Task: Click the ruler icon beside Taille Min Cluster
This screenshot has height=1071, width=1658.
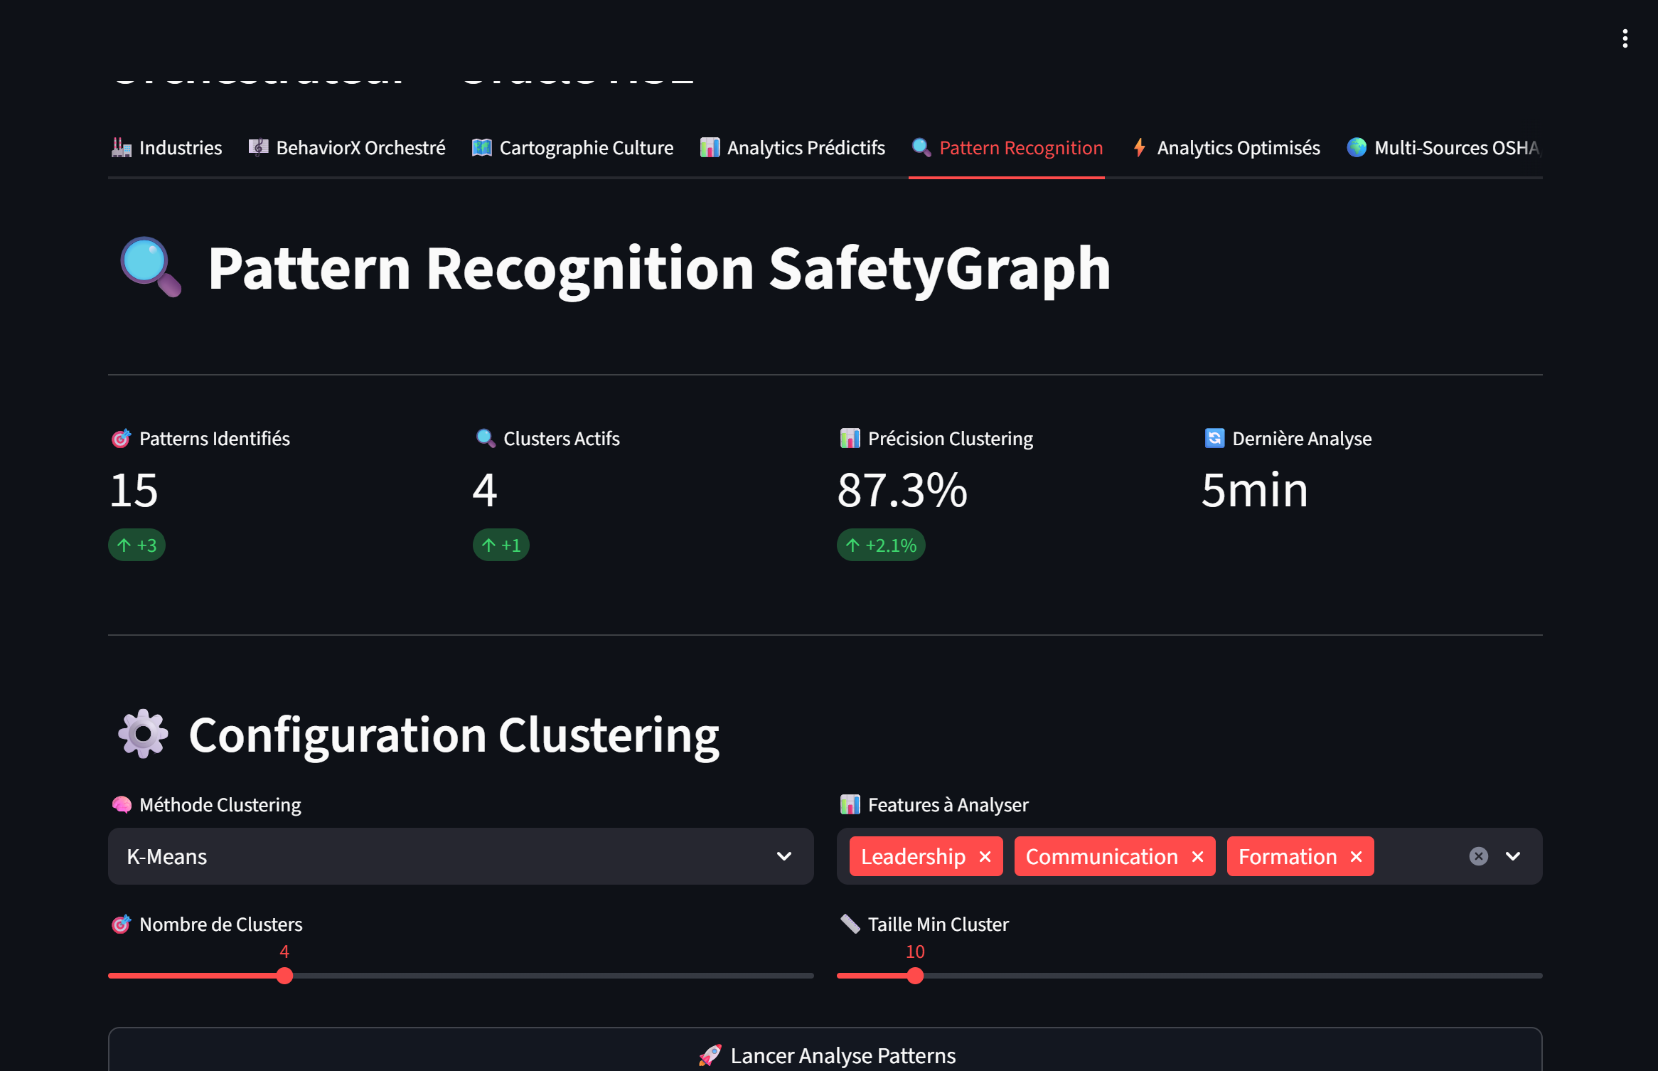Action: tap(848, 923)
